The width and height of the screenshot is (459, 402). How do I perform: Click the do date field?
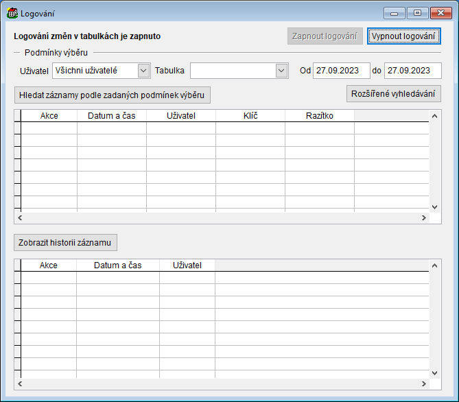click(x=412, y=71)
